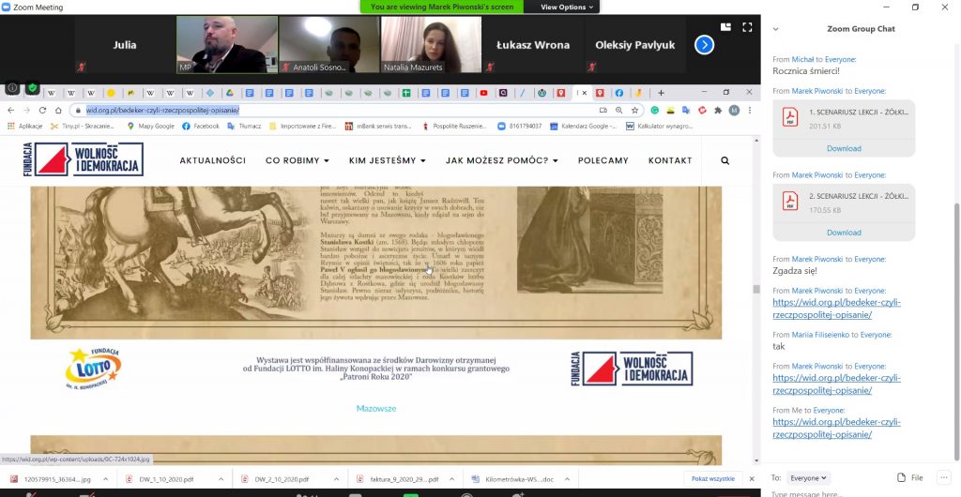Open the To: Everyone recipient dropdown
Screen dimensions: 961x497
[x=808, y=478]
